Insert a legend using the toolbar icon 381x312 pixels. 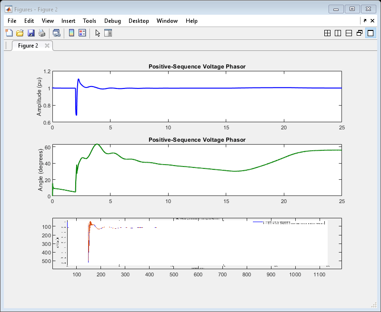click(82, 33)
